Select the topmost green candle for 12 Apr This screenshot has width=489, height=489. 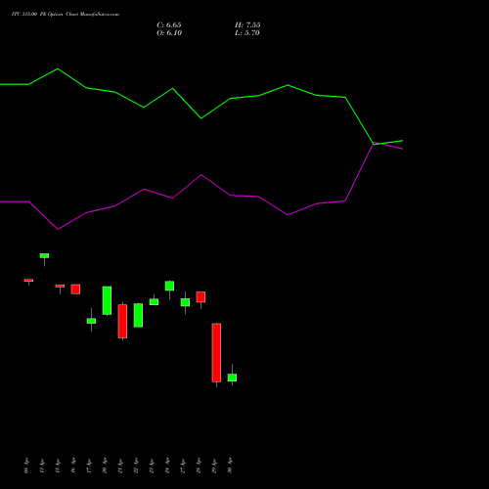[x=44, y=255]
